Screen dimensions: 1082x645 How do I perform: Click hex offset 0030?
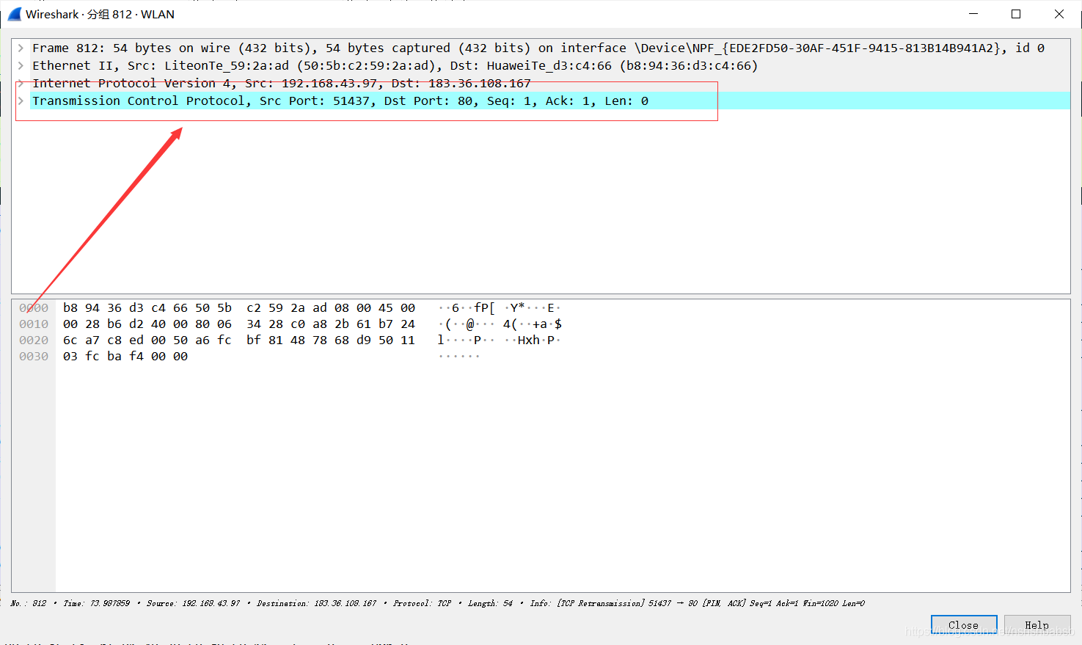[34, 357]
